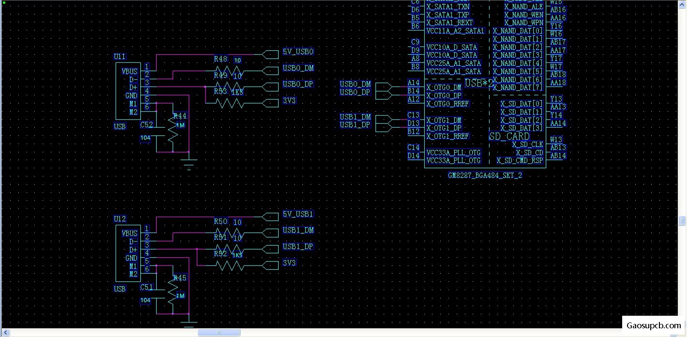Select the USB0_DM port near R49
Image resolution: width=687 pixels, height=337 pixels.
(x=269, y=71)
